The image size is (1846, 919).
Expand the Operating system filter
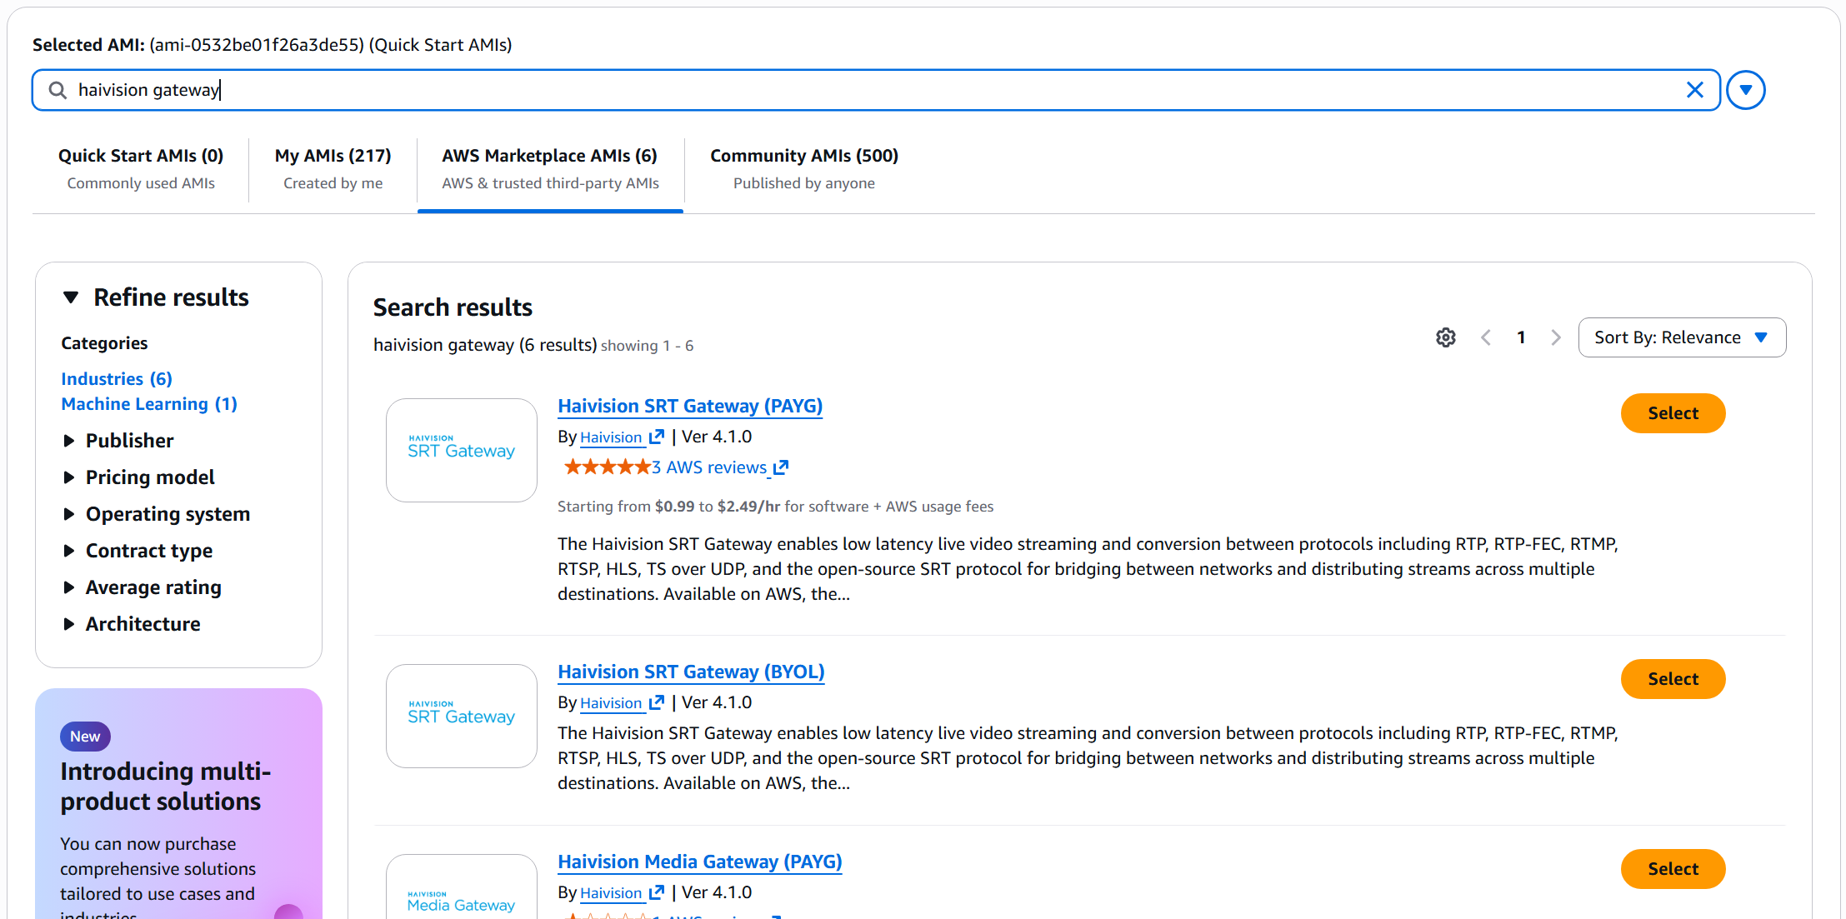point(168,514)
